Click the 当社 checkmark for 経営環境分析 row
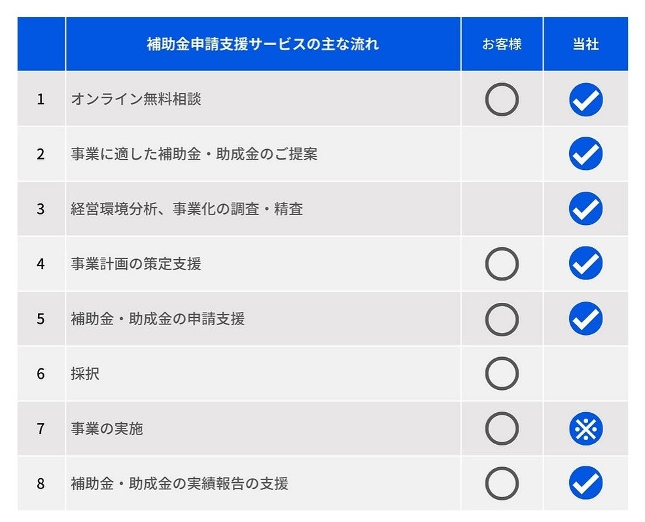The width and height of the screenshot is (645, 522). click(x=585, y=209)
